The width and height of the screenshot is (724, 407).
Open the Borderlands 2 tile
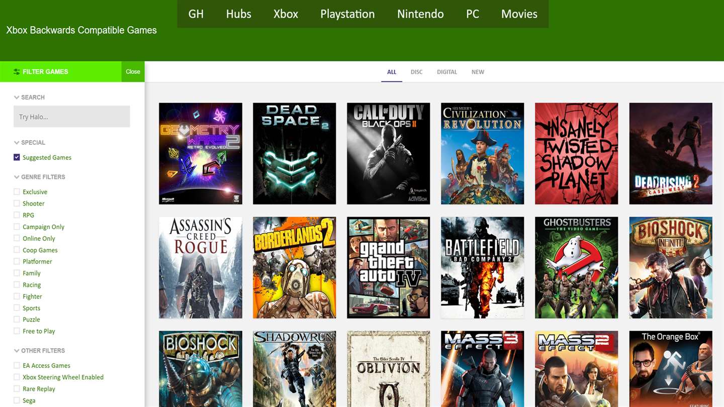pyautogui.click(x=295, y=268)
